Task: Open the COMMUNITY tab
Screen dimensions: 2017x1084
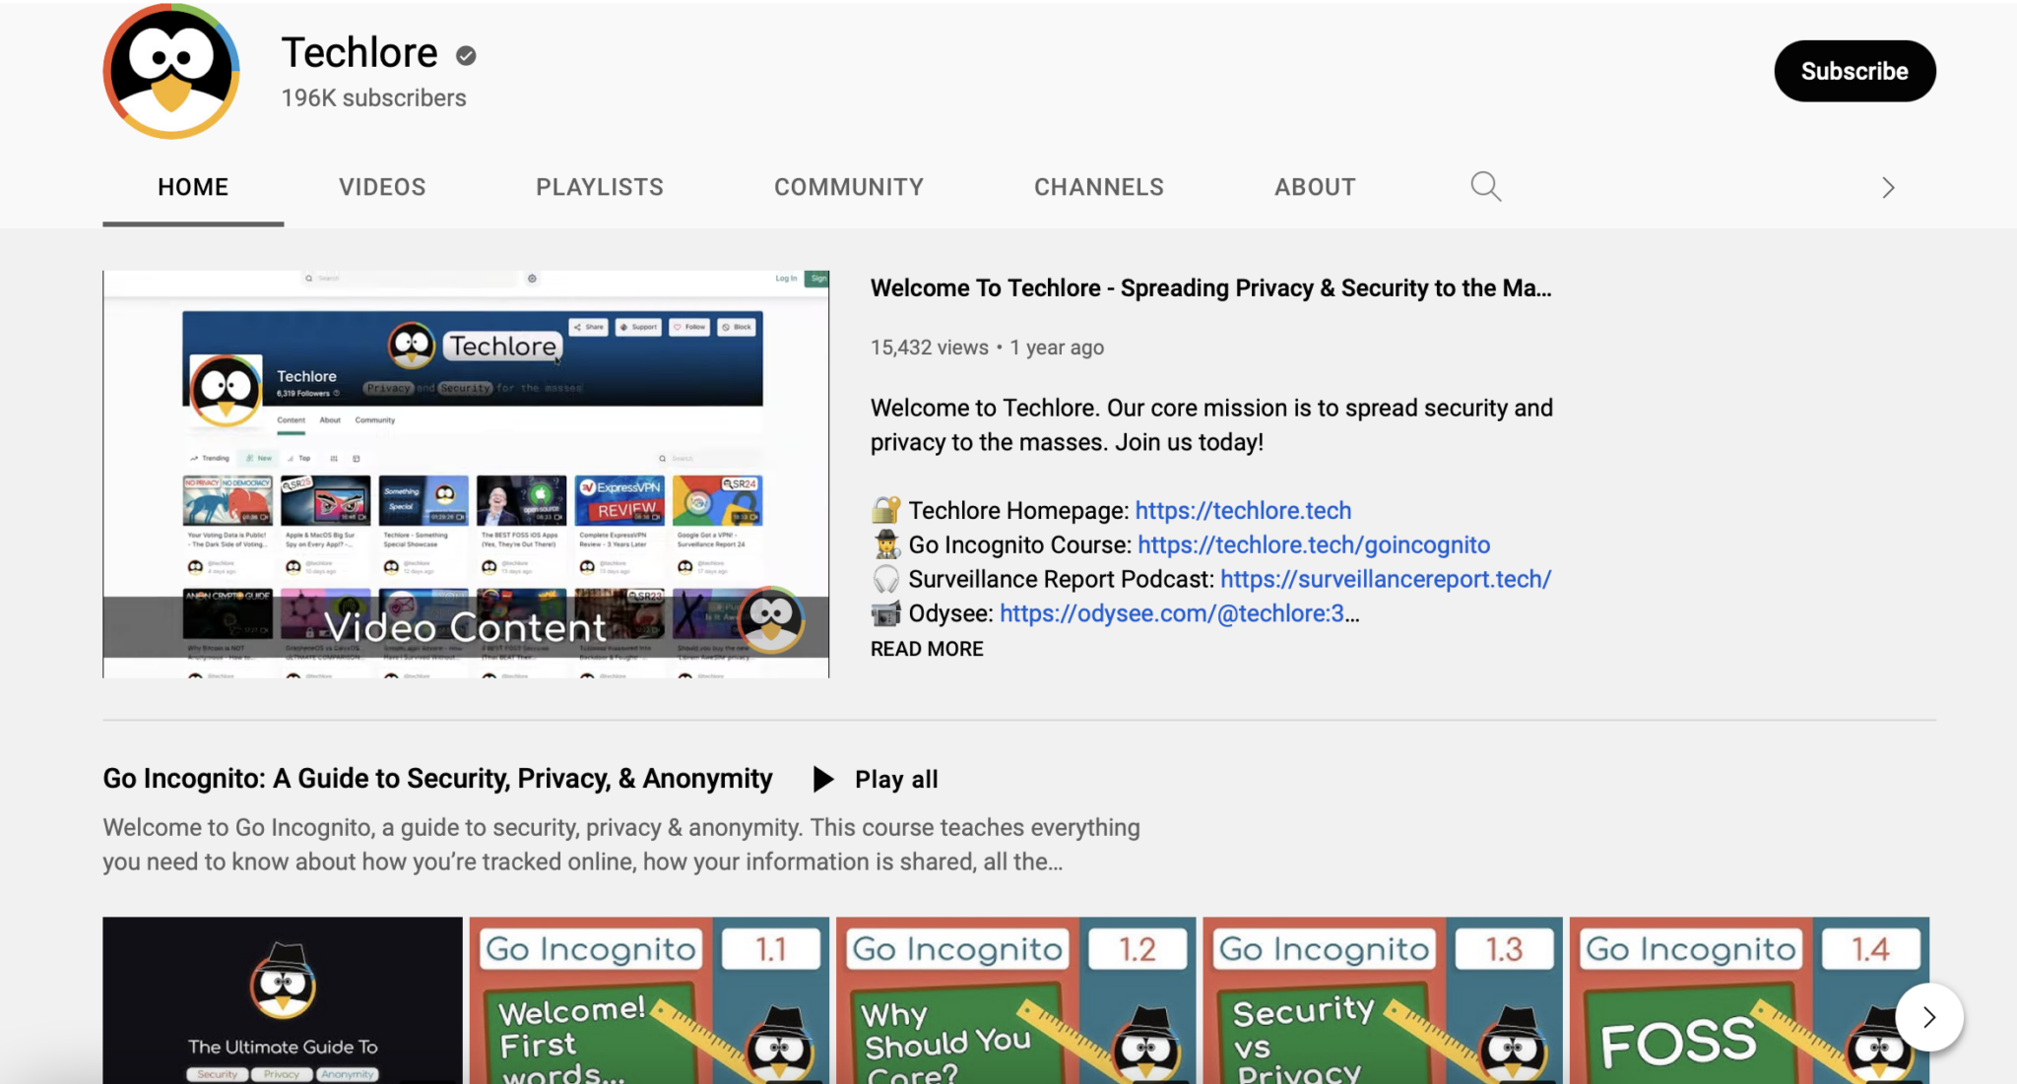Action: [x=849, y=185]
